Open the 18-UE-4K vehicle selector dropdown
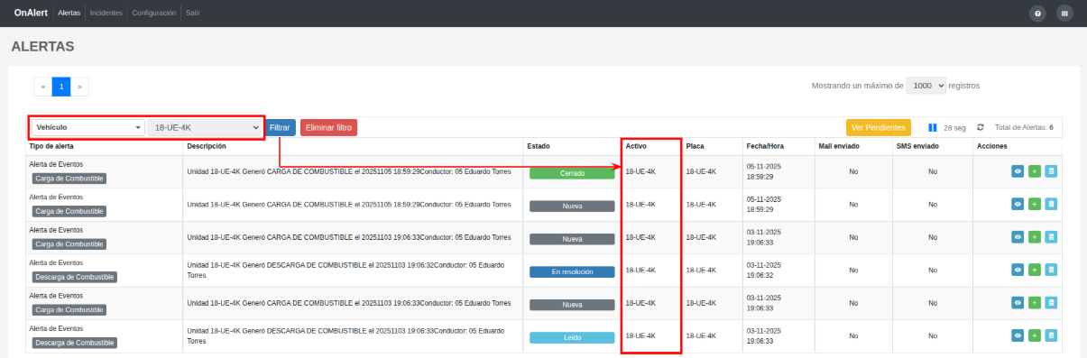The height and width of the screenshot is (358, 1087). pos(205,128)
